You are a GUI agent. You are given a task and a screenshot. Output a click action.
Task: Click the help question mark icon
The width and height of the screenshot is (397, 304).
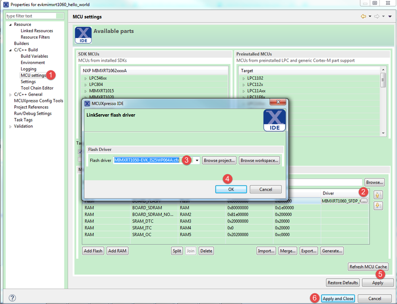click(12, 298)
